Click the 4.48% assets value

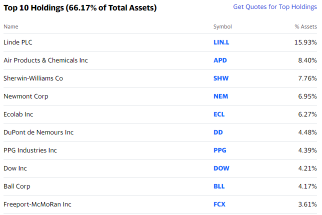pos(307,132)
